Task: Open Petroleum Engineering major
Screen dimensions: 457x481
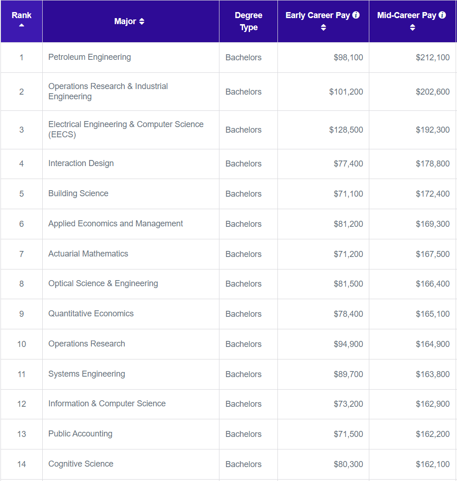Action: click(x=90, y=57)
